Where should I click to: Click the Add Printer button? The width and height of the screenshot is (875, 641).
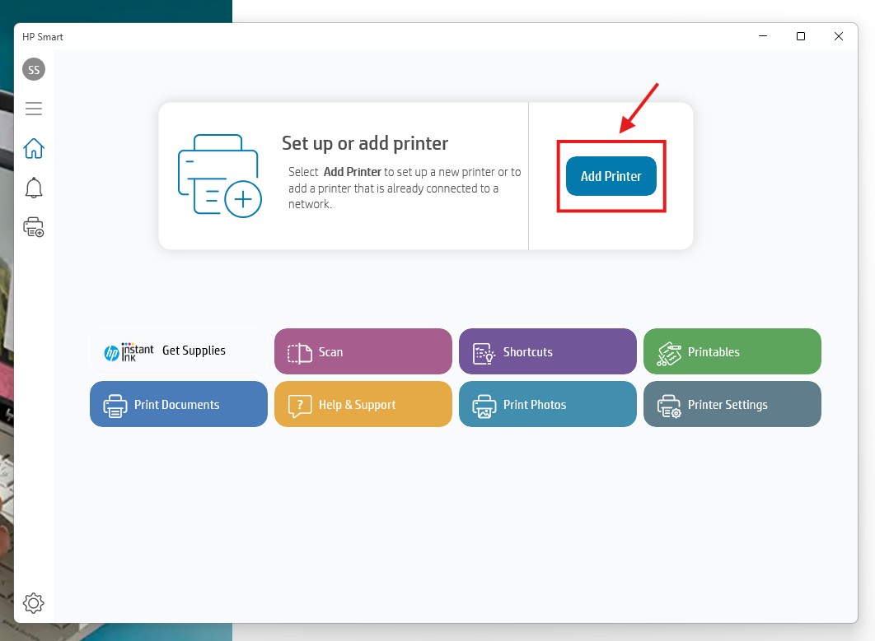(x=611, y=176)
